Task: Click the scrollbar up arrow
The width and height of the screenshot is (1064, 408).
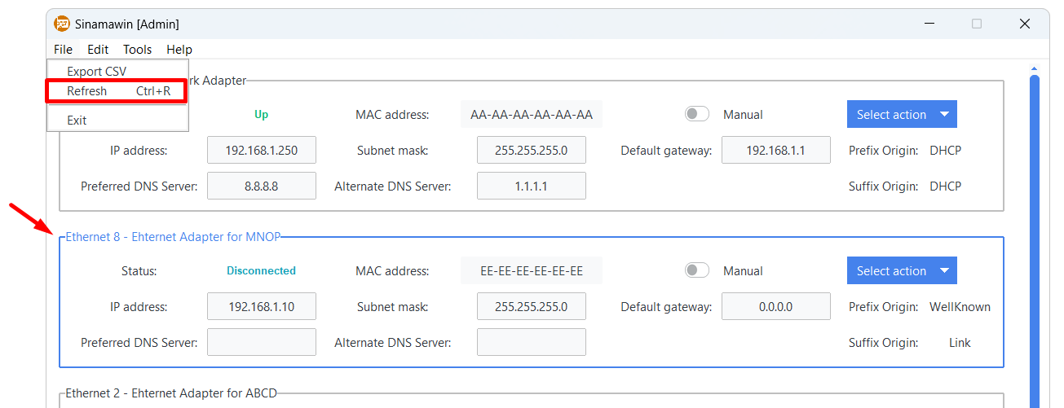Action: (1035, 68)
